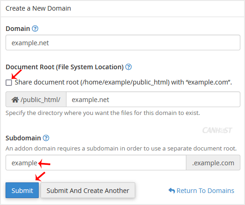The height and width of the screenshot is (205, 245).
Task: Follow the Return To Domains link
Action: coord(205,191)
